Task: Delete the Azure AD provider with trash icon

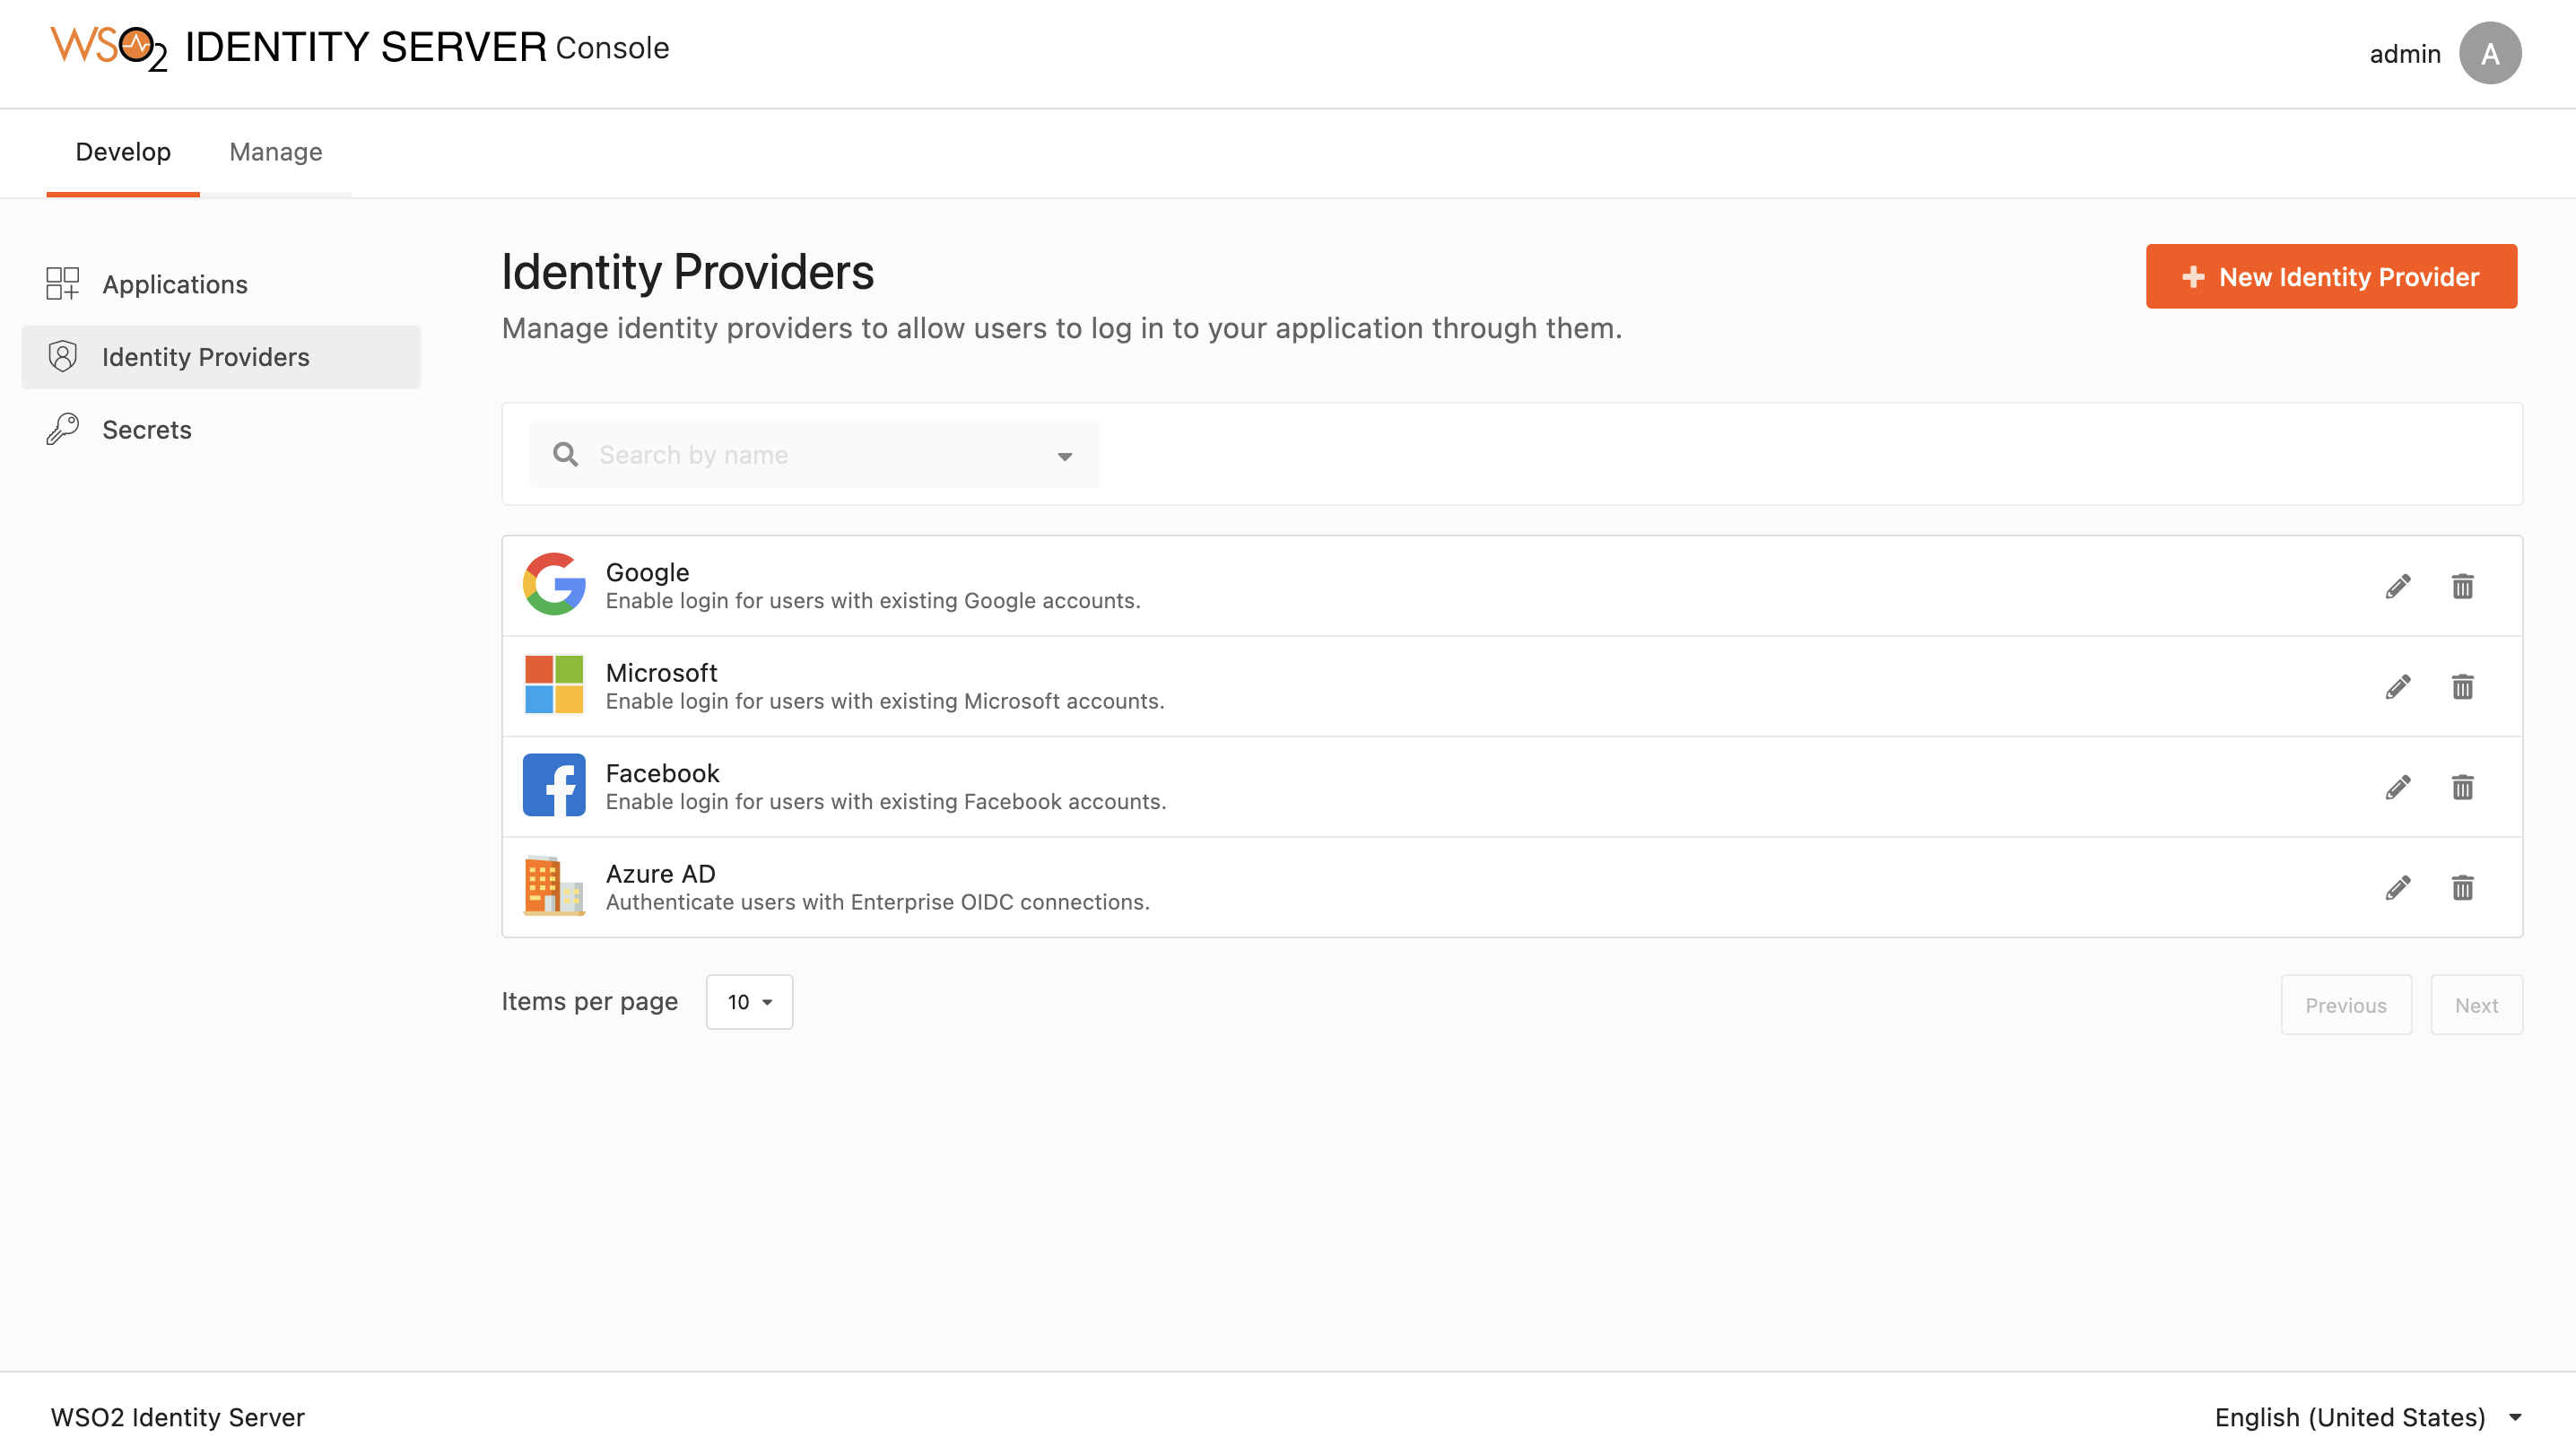Action: click(x=2463, y=886)
